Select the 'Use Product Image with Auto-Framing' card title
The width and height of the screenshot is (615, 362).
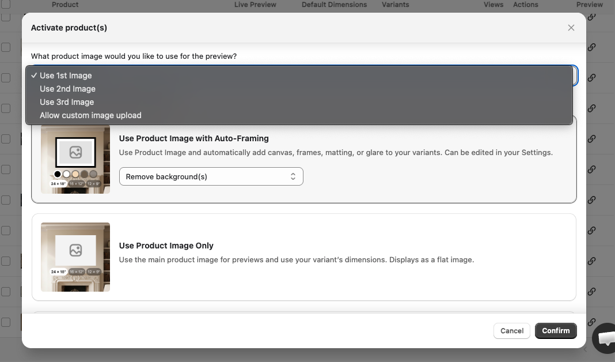tap(193, 138)
